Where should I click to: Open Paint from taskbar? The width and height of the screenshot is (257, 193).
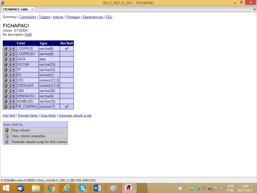(113, 188)
